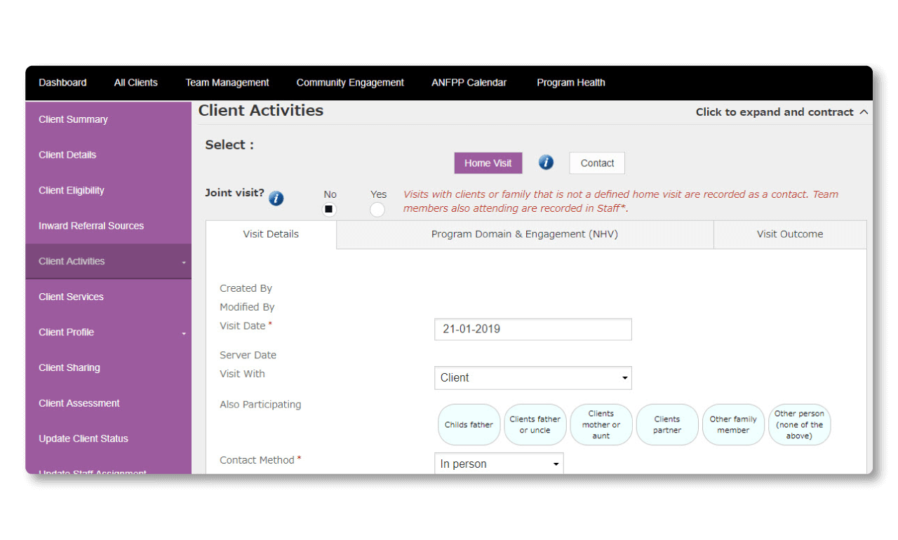Choose Contact instead of Home Visit

coord(596,163)
